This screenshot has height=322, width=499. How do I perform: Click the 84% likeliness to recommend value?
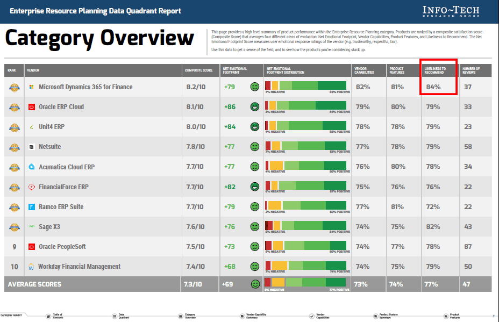433,87
